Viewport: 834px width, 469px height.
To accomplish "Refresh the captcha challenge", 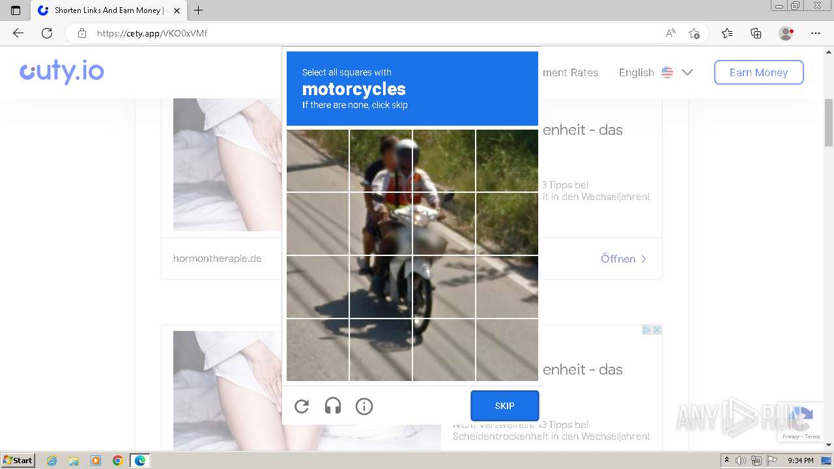I will pyautogui.click(x=302, y=406).
